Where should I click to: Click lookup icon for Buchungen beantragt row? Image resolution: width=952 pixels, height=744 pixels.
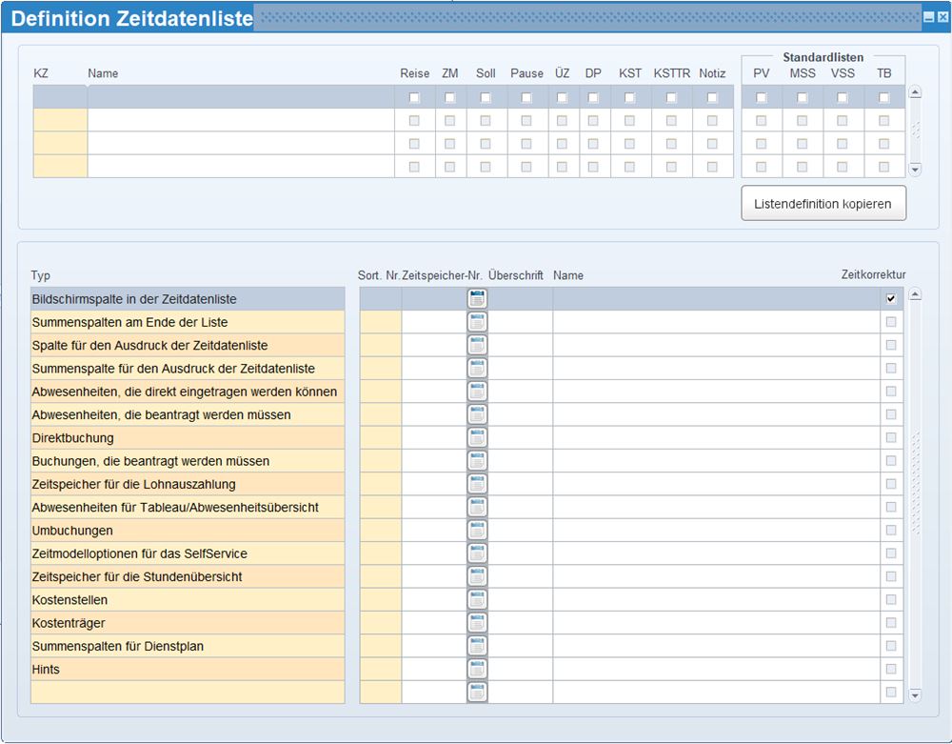477,460
